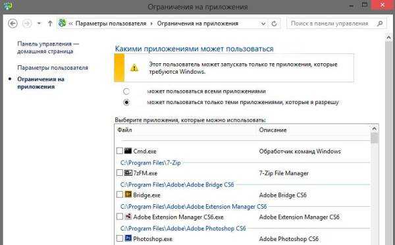This screenshot has width=395, height=245.
Task: Open the address bar history dropdown
Action: point(263,24)
